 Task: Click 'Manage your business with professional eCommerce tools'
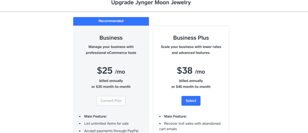pyautogui.click(x=111, y=50)
